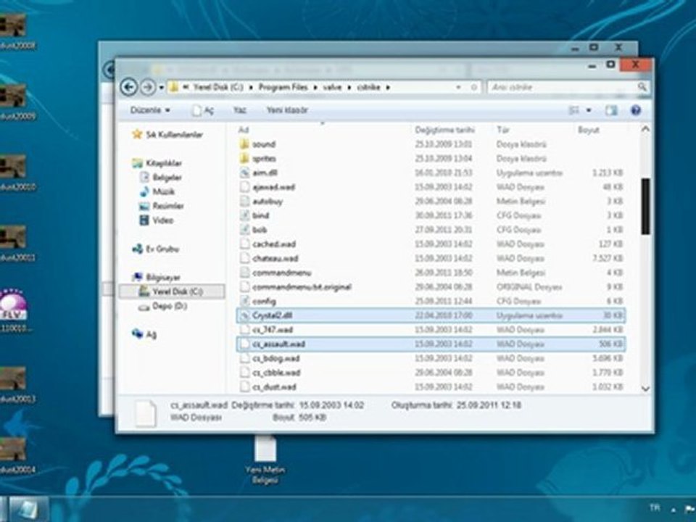Click the TR language indicator in tray
Viewport: 696px width, 522px height.
click(654, 507)
